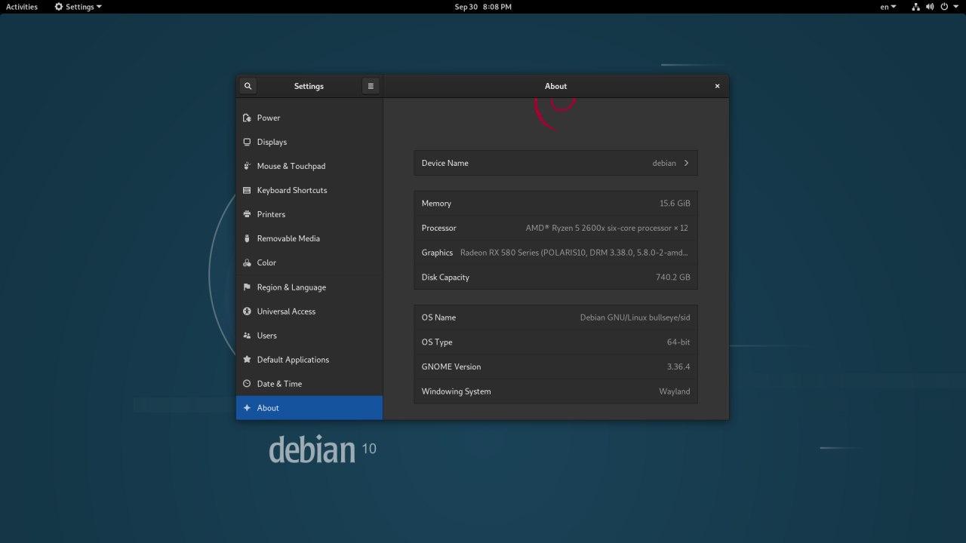Click the Power sidebar icon
The height and width of the screenshot is (543, 966).
pos(247,118)
